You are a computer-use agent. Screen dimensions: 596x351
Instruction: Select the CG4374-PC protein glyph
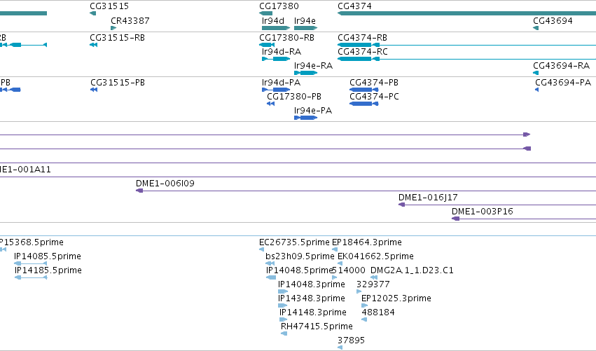363,104
